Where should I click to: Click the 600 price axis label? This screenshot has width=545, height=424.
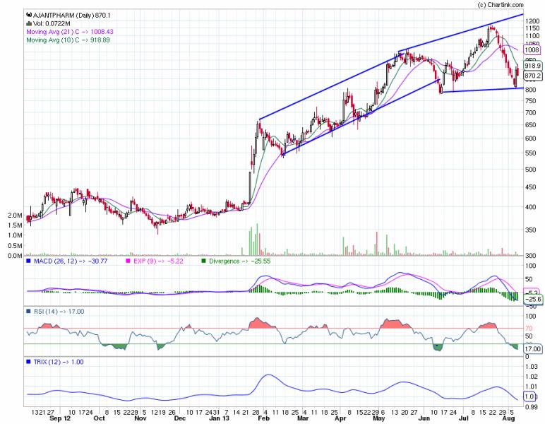530,139
